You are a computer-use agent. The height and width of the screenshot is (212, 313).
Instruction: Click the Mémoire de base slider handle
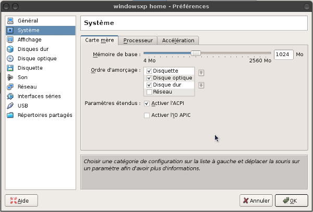pos(196,53)
